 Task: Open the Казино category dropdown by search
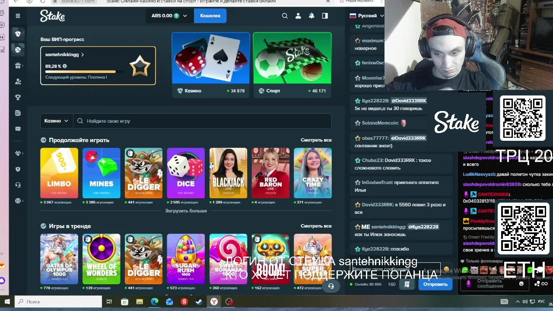56,121
